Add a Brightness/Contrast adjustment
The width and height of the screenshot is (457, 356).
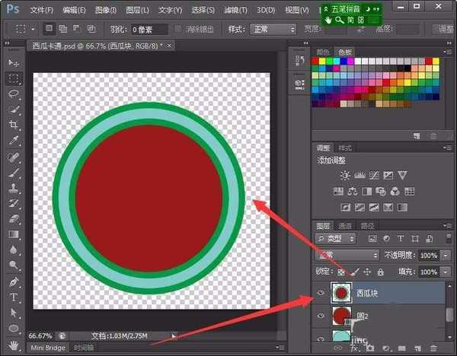coord(345,175)
